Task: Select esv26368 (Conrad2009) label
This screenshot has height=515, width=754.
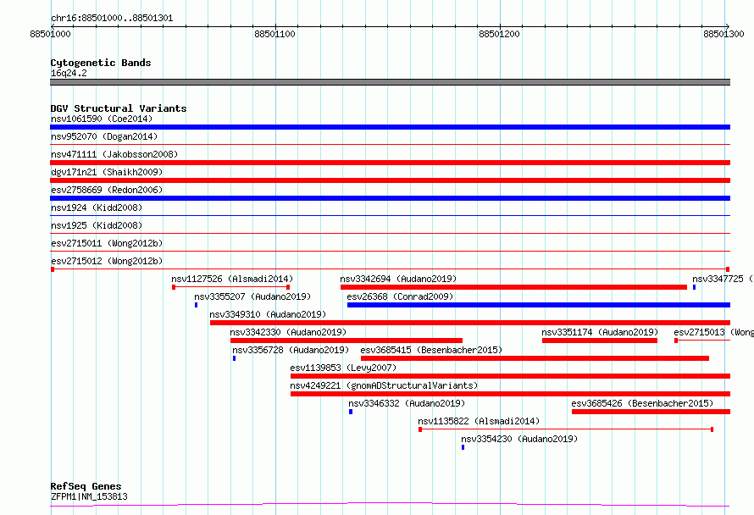Action: point(400,296)
